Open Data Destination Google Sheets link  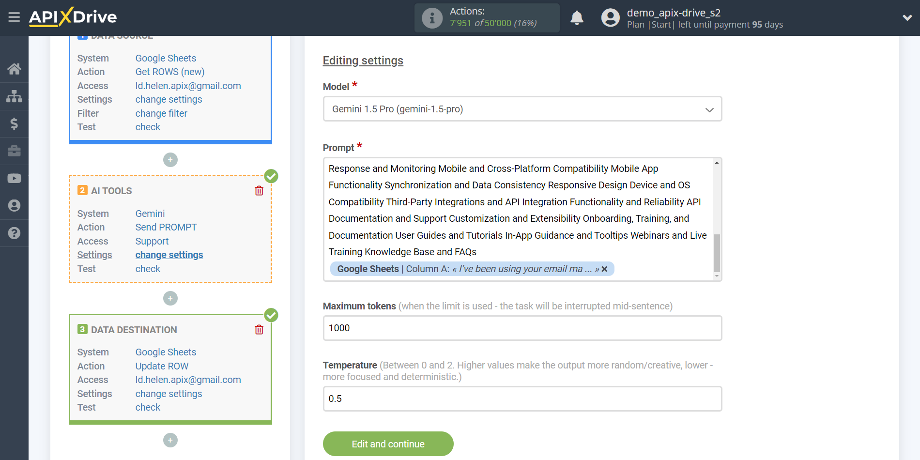(166, 352)
